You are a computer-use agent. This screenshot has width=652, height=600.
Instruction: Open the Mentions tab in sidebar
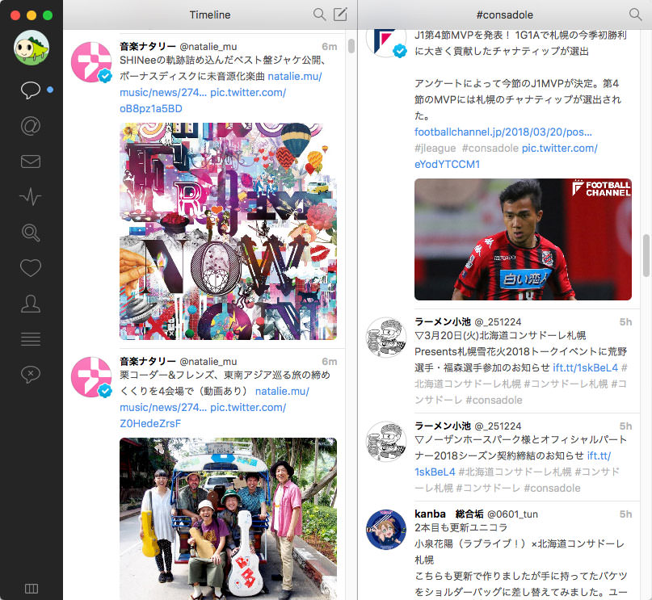pyautogui.click(x=31, y=125)
